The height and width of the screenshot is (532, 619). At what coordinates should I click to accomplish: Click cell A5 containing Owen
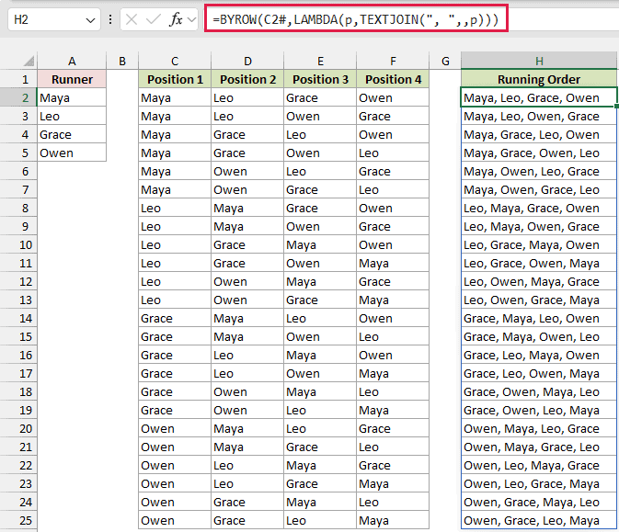72,153
